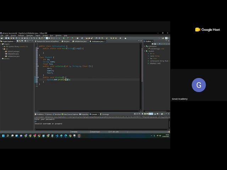
Task: Click the Open Perspective icon
Action: pos(163,38)
